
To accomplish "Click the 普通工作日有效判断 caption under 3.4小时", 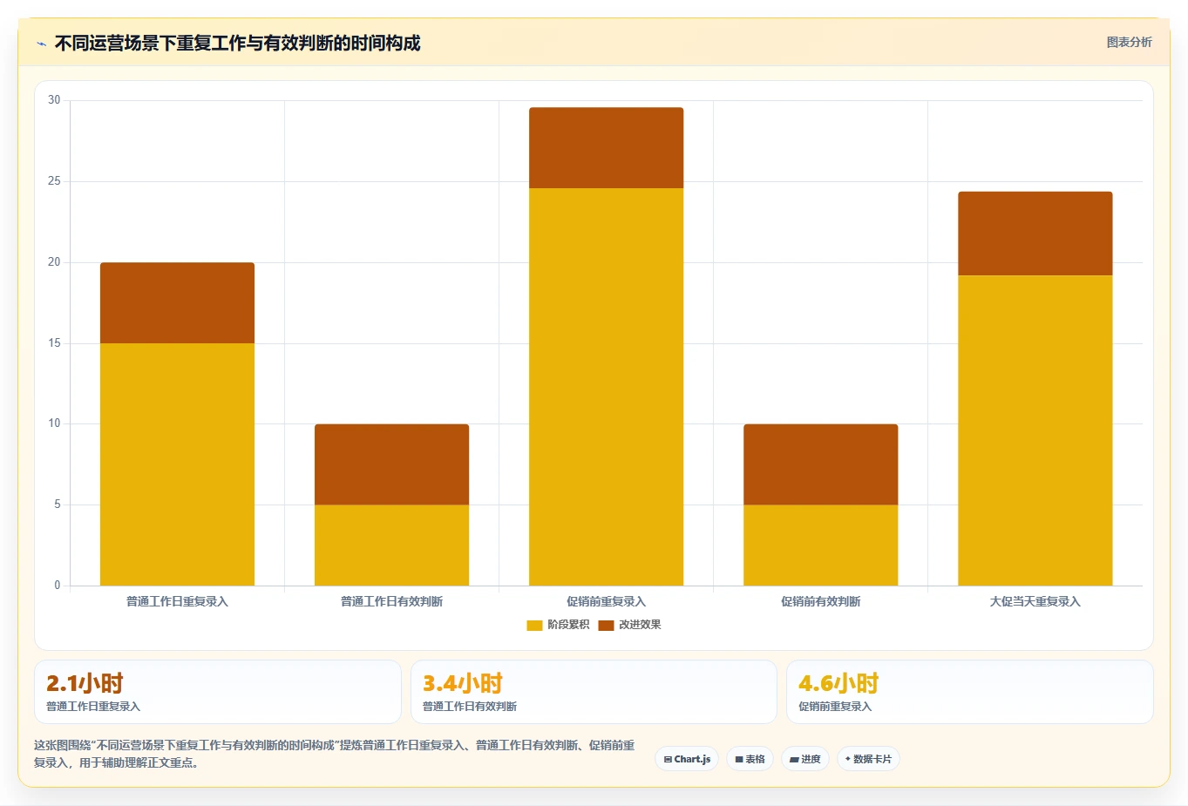I will (470, 707).
